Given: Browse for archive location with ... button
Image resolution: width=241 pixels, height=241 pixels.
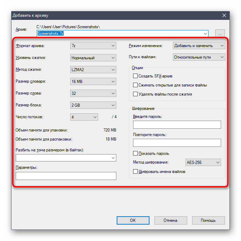Looking at the screenshot, I should (x=220, y=33).
